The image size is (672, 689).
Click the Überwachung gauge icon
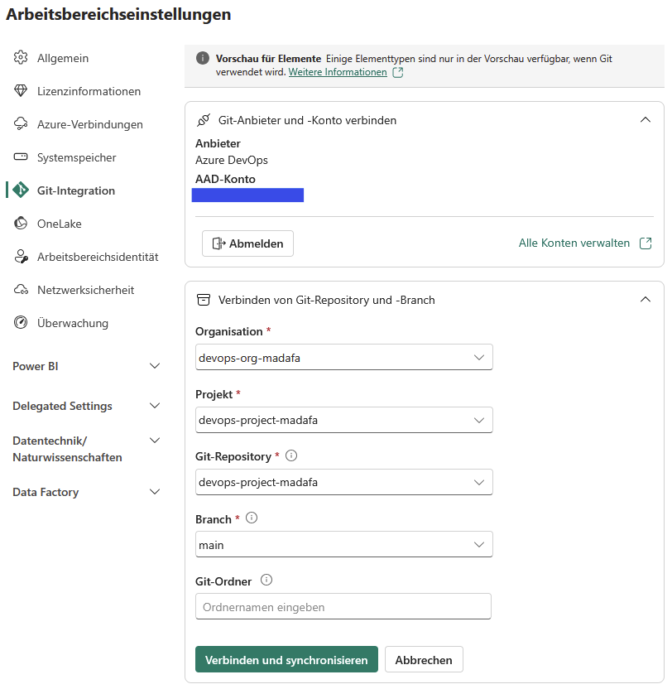(21, 322)
